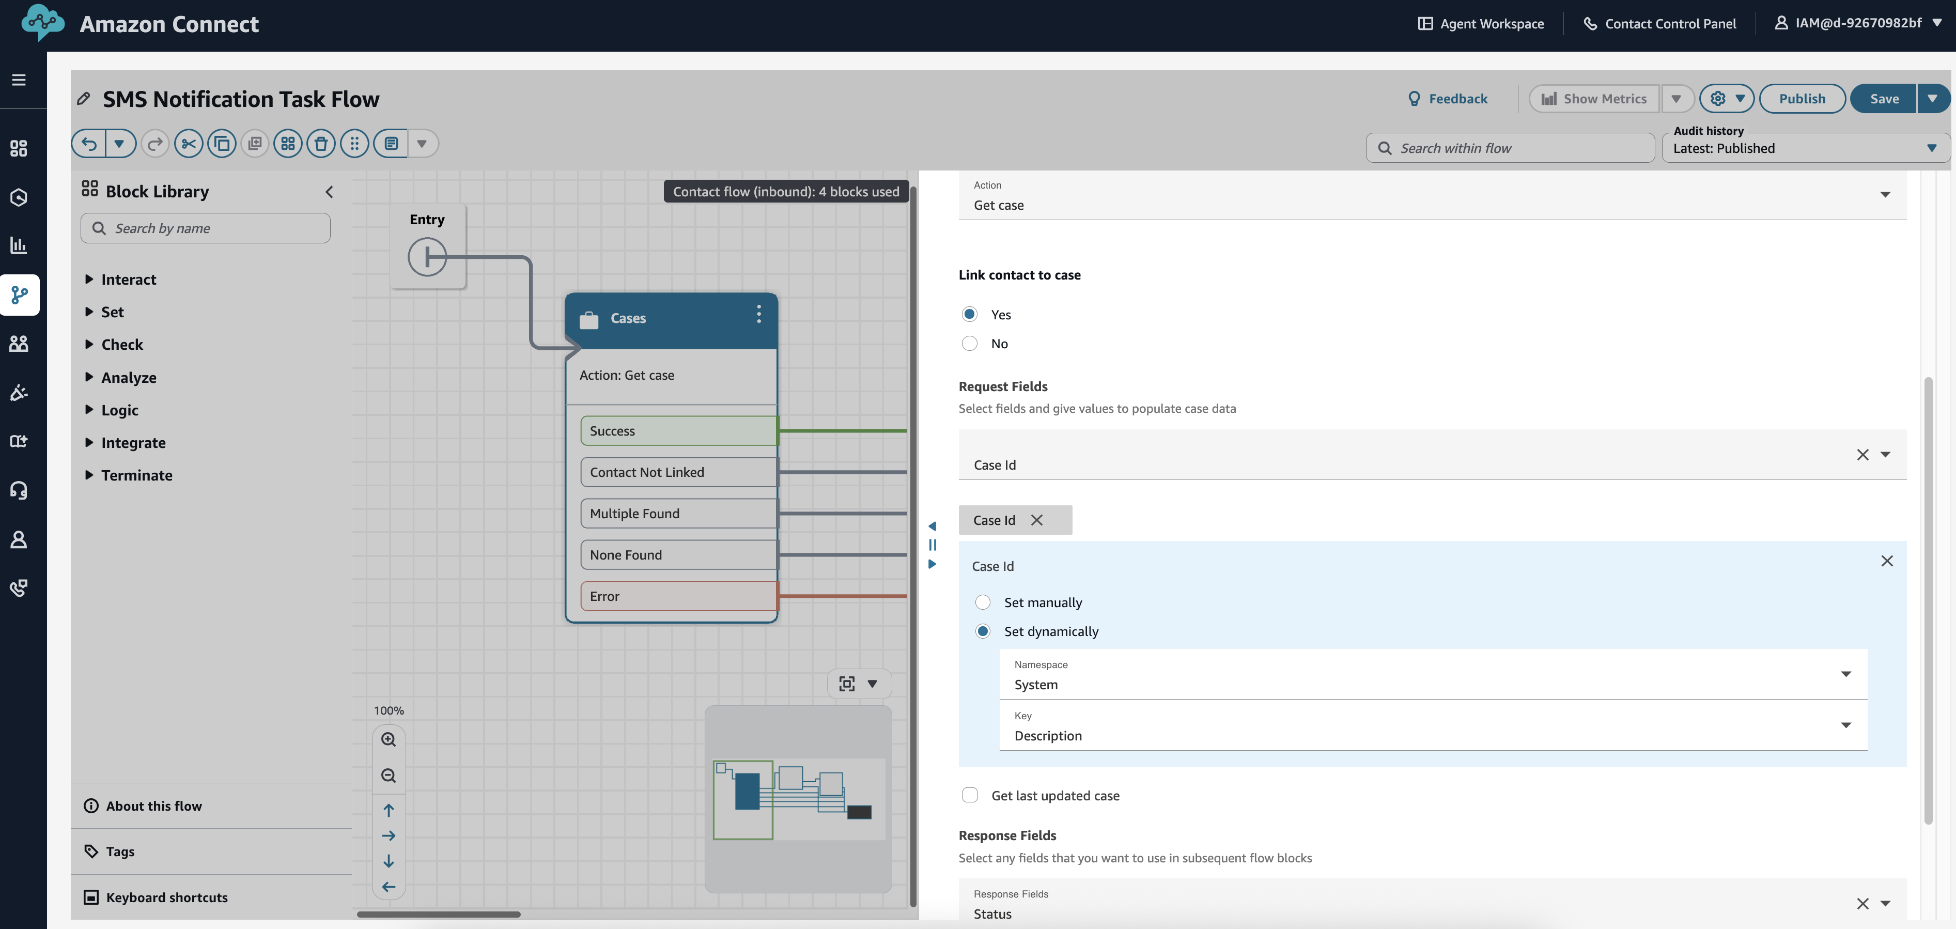This screenshot has width=1956, height=929.
Task: Collapse the Block Library panel chevron
Action: tap(329, 192)
